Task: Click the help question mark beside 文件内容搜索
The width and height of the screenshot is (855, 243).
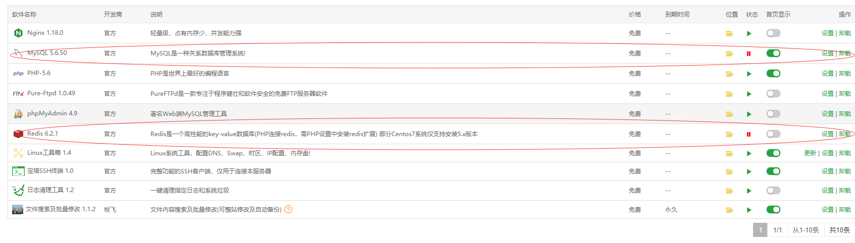Action: [x=288, y=210]
